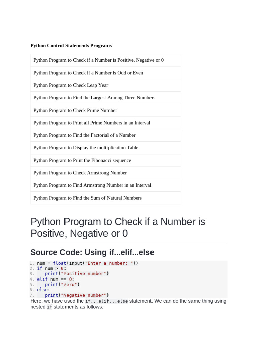
Task: Click the Odd or Even program link
Action: tap(88, 73)
